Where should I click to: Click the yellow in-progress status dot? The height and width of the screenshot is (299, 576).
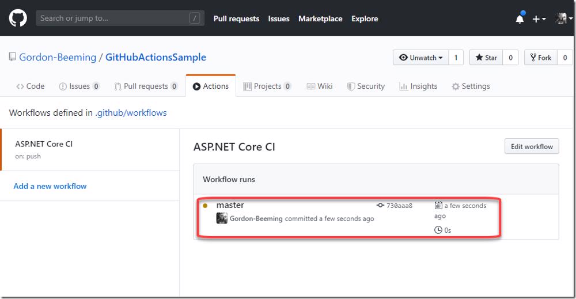click(205, 206)
